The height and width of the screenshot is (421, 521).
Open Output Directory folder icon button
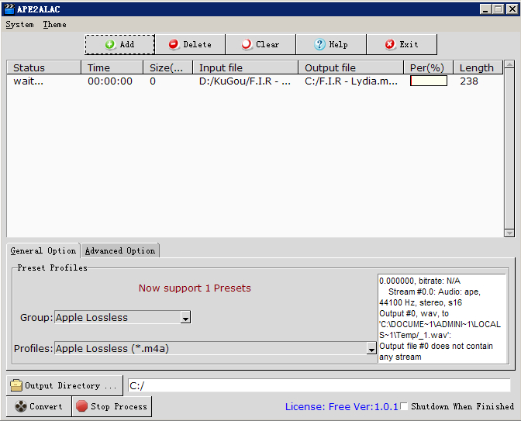click(65, 385)
